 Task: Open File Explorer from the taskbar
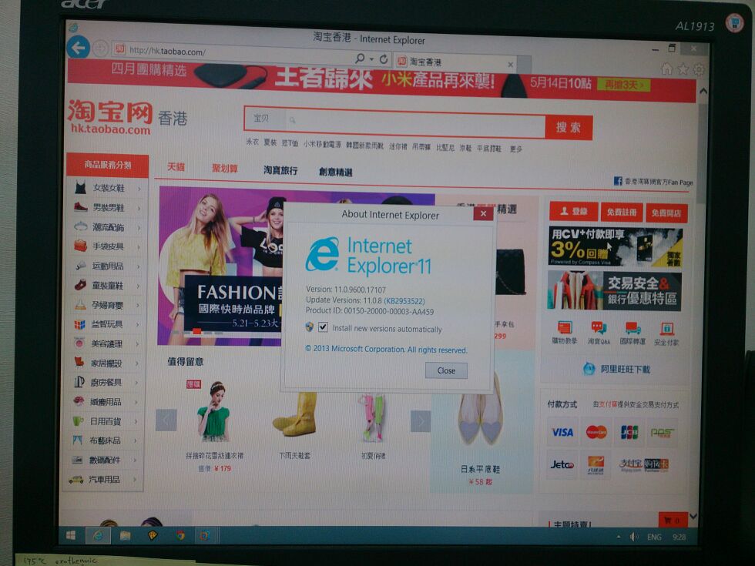pyautogui.click(x=125, y=536)
